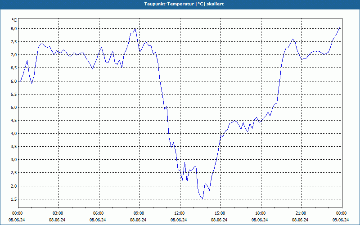Click the '18:00' time label
This screenshot has width=360, height=225.
pyautogui.click(x=261, y=213)
